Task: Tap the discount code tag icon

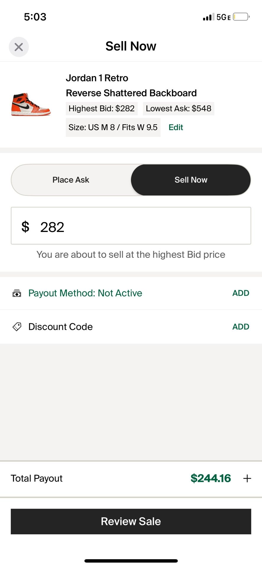Action: coord(17,327)
